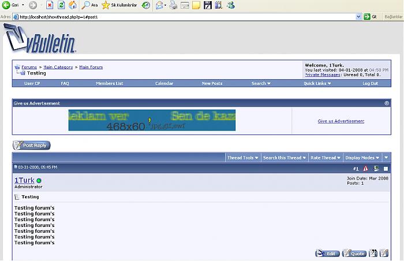Click the Refresh page icon
Image resolution: width=404 pixels, height=261 pixels.
coord(61,5)
